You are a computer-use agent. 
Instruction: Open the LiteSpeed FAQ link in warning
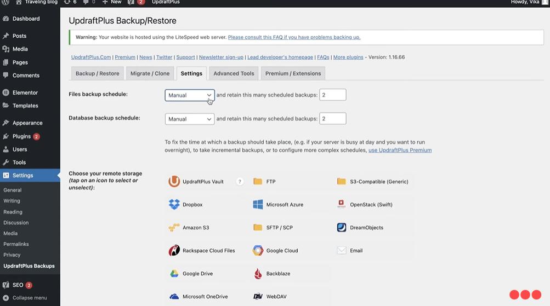294,37
